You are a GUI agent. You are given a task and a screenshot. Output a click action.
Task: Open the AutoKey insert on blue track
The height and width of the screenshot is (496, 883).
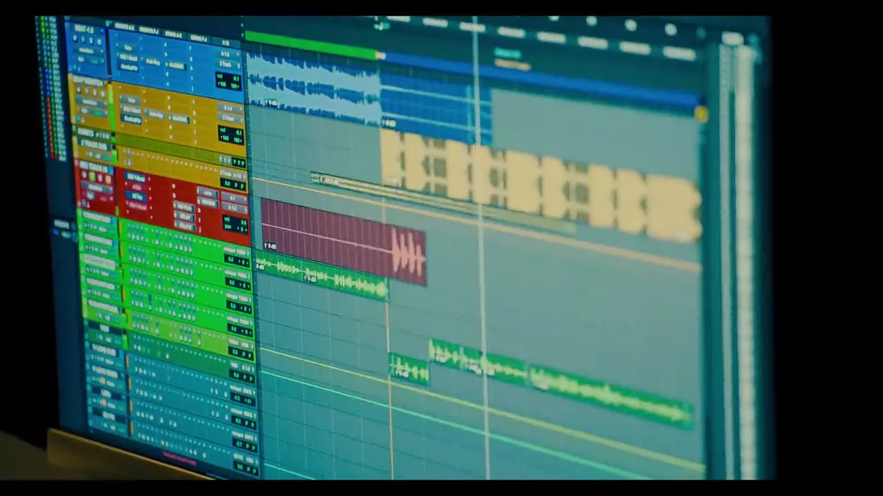coord(152,61)
